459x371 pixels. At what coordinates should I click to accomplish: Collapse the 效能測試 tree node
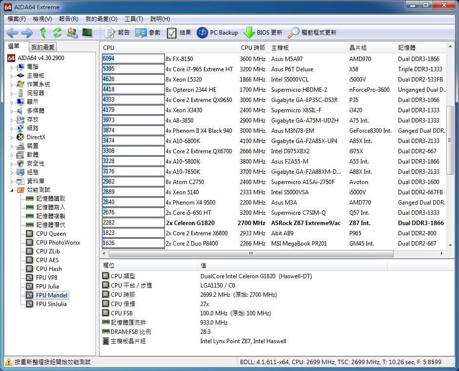12,190
